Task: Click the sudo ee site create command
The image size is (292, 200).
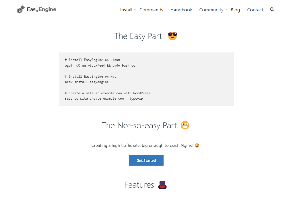Action: (x=104, y=99)
